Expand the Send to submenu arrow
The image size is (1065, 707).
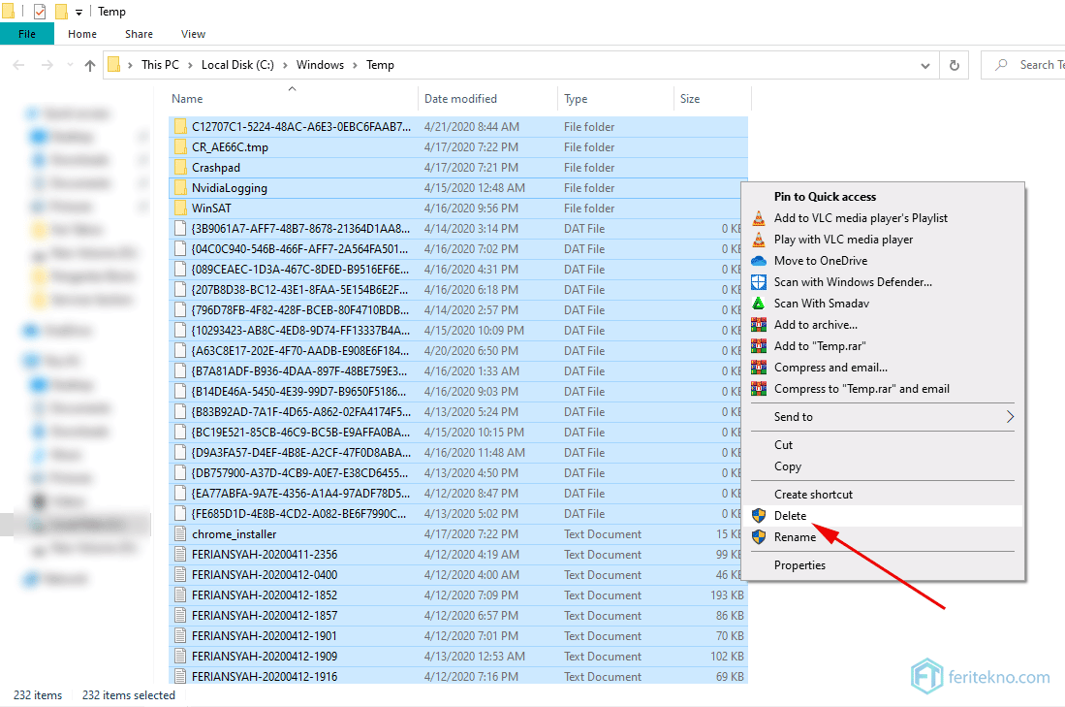click(1010, 417)
